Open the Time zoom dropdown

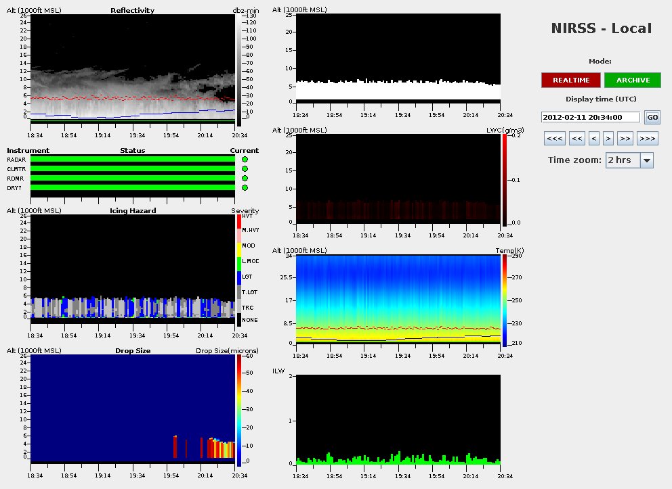(646, 160)
